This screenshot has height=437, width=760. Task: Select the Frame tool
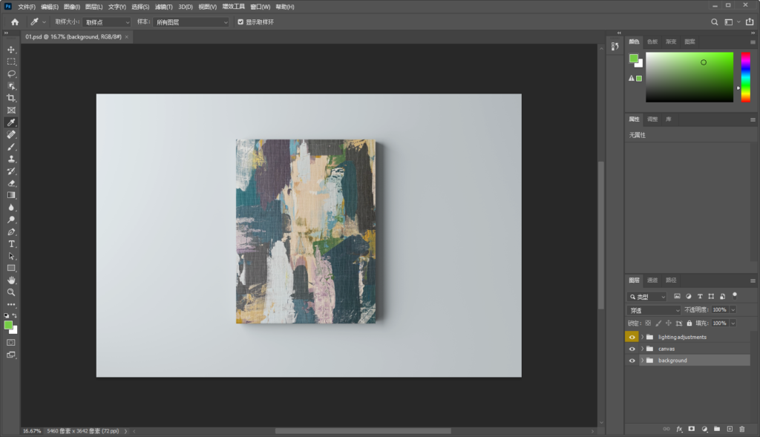coord(11,111)
